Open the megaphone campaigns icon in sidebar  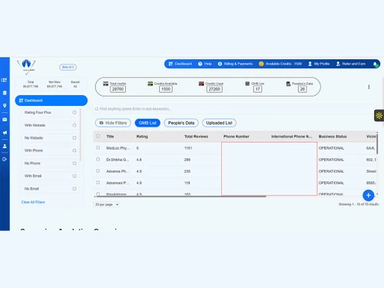coord(5,133)
